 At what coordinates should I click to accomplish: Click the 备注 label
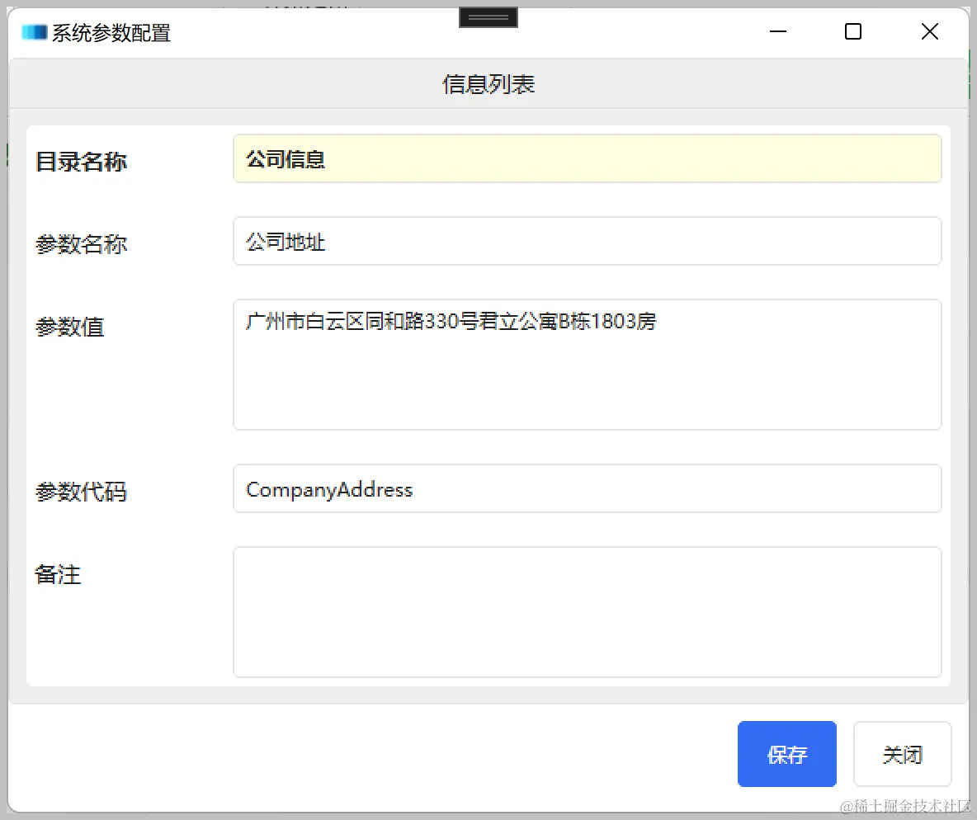coord(58,574)
